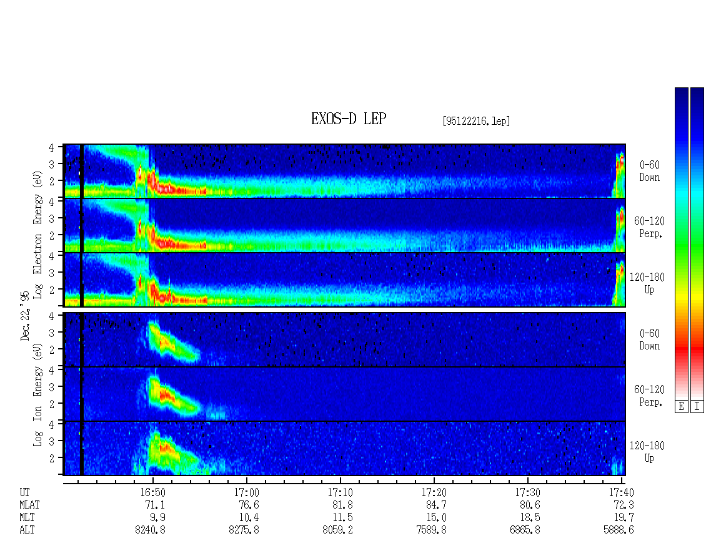Select ALT value 8240.8

point(151,530)
